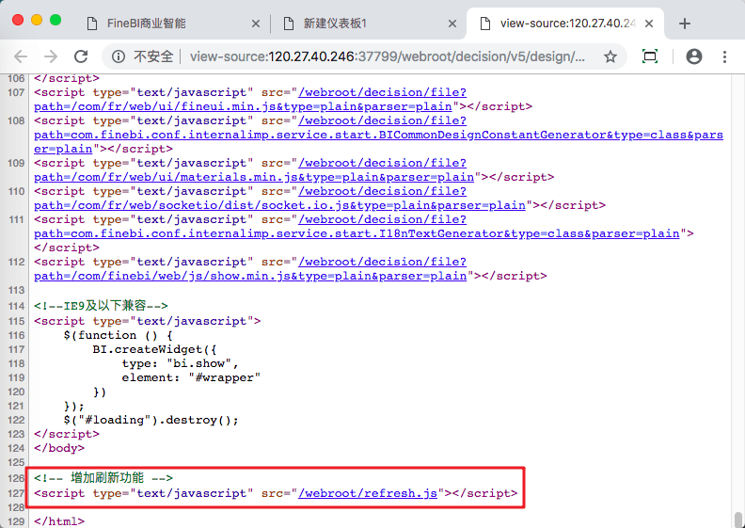
Task: Click the 不安全 security label
Action: (x=153, y=57)
